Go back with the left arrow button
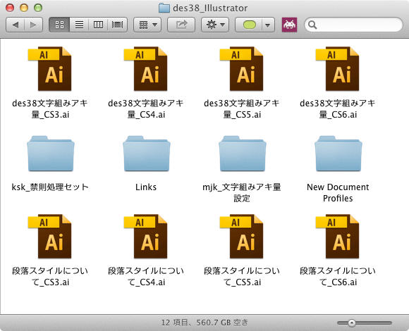409x331 pixels. click(x=15, y=25)
